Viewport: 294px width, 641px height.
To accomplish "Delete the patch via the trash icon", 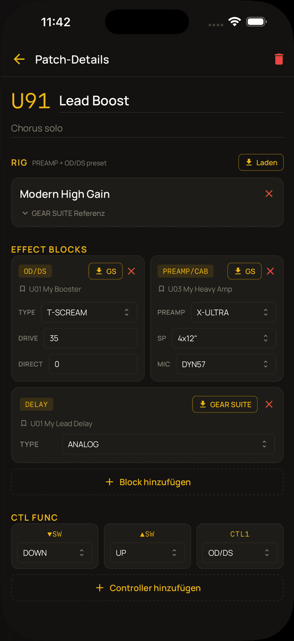I will coord(279,59).
